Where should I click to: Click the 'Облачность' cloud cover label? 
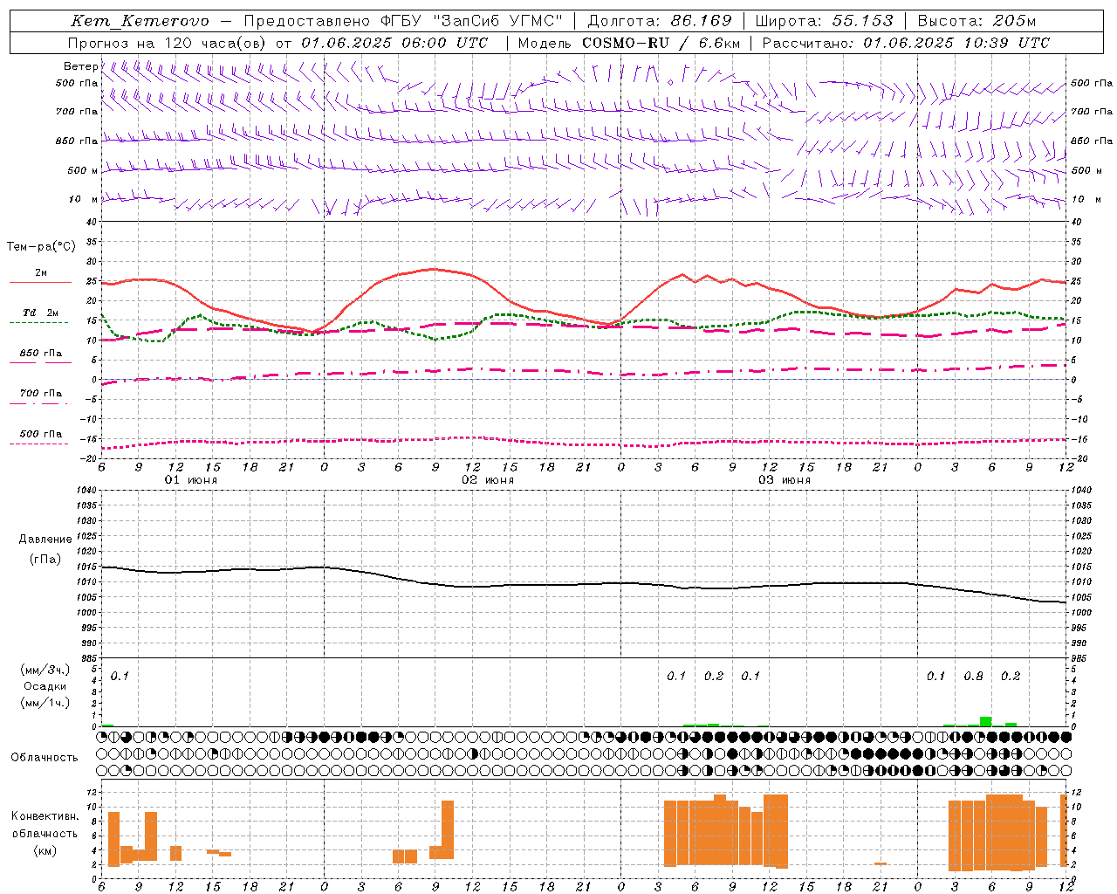click(x=45, y=757)
